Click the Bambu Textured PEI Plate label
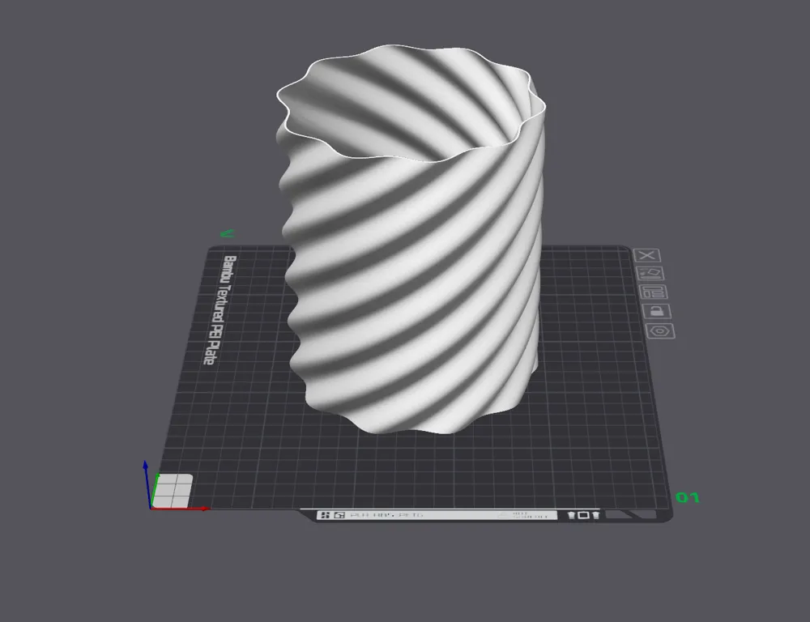 click(220, 310)
